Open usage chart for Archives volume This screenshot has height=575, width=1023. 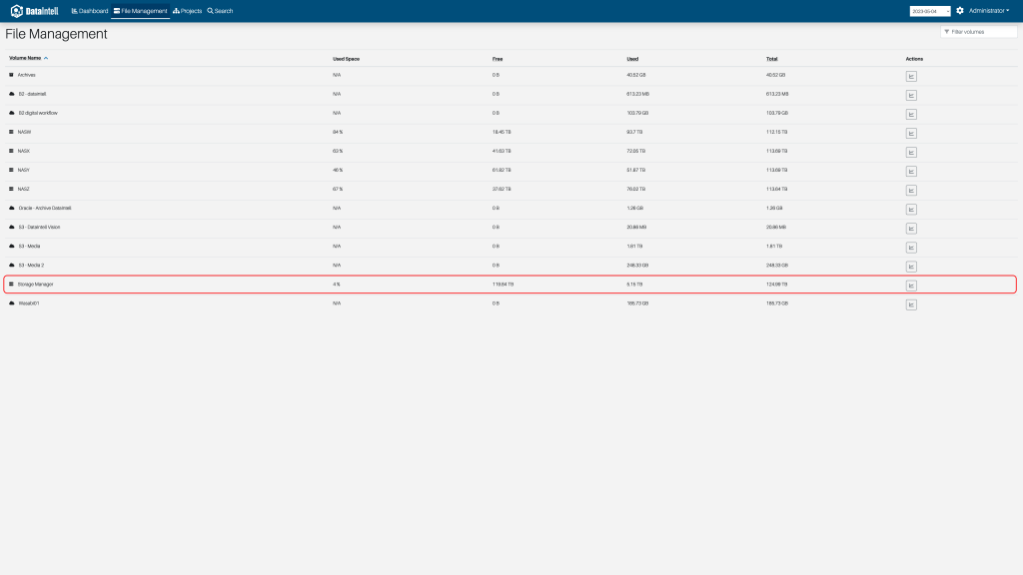click(911, 76)
